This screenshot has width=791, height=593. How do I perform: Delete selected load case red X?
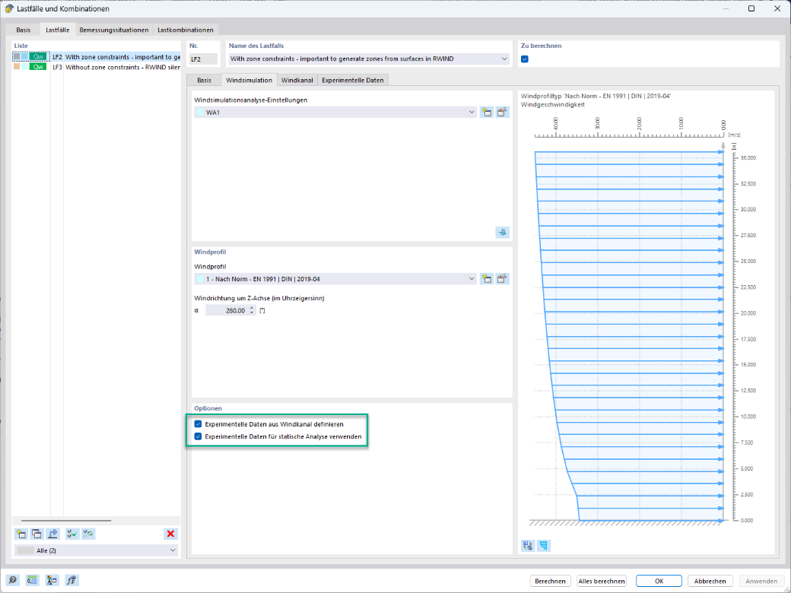(170, 534)
